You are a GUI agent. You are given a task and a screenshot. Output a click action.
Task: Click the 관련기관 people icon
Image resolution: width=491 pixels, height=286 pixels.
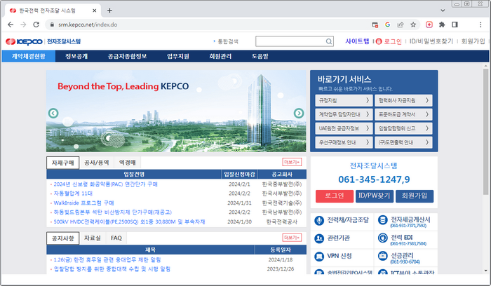[x=318, y=239]
